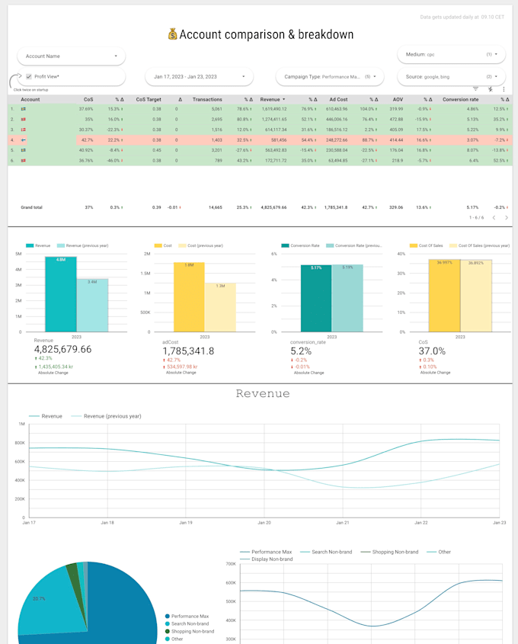The width and height of the screenshot is (518, 644).
Task: Click the 4,825,679.66 Revenue scorecard
Action: [62, 350]
